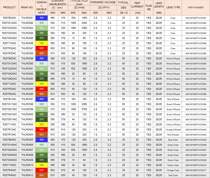Click part number 8541401000THLR0386
Viewport: 210px width, 178px height.
click(x=196, y=43)
